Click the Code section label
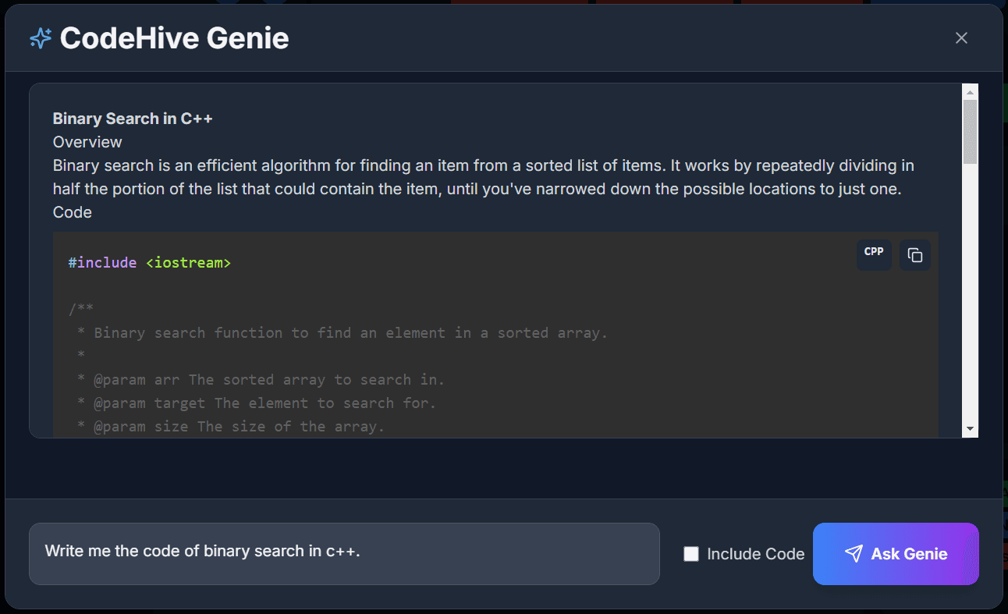 click(73, 212)
